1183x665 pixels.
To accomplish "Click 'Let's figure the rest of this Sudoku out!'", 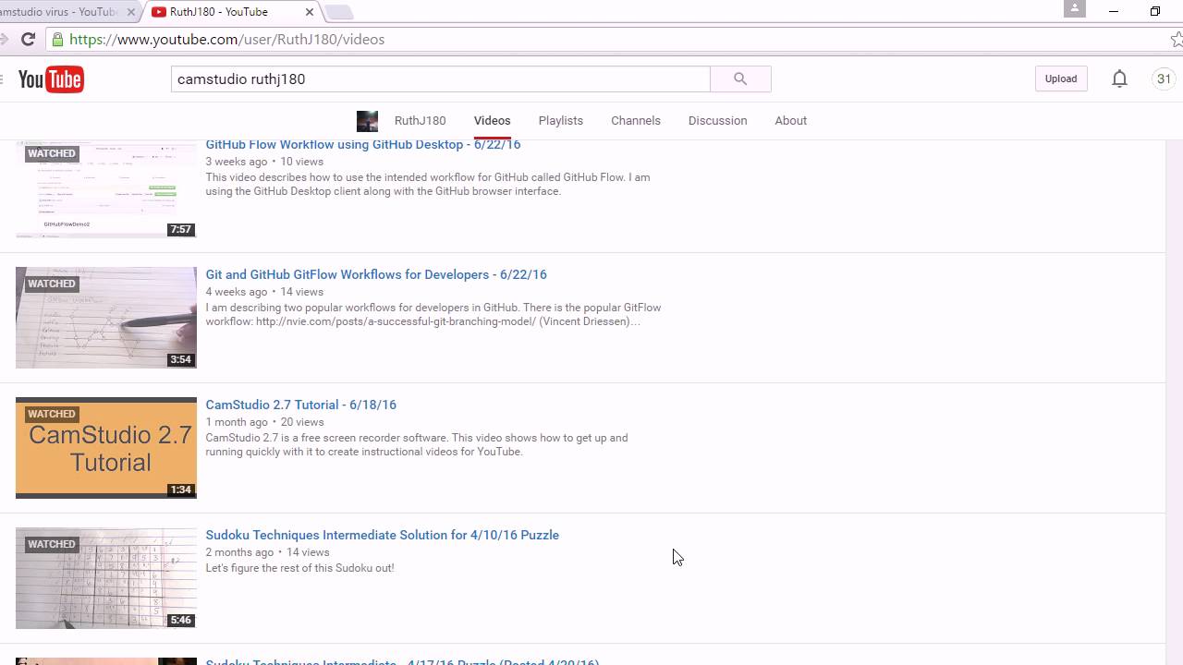I will pyautogui.click(x=299, y=568).
